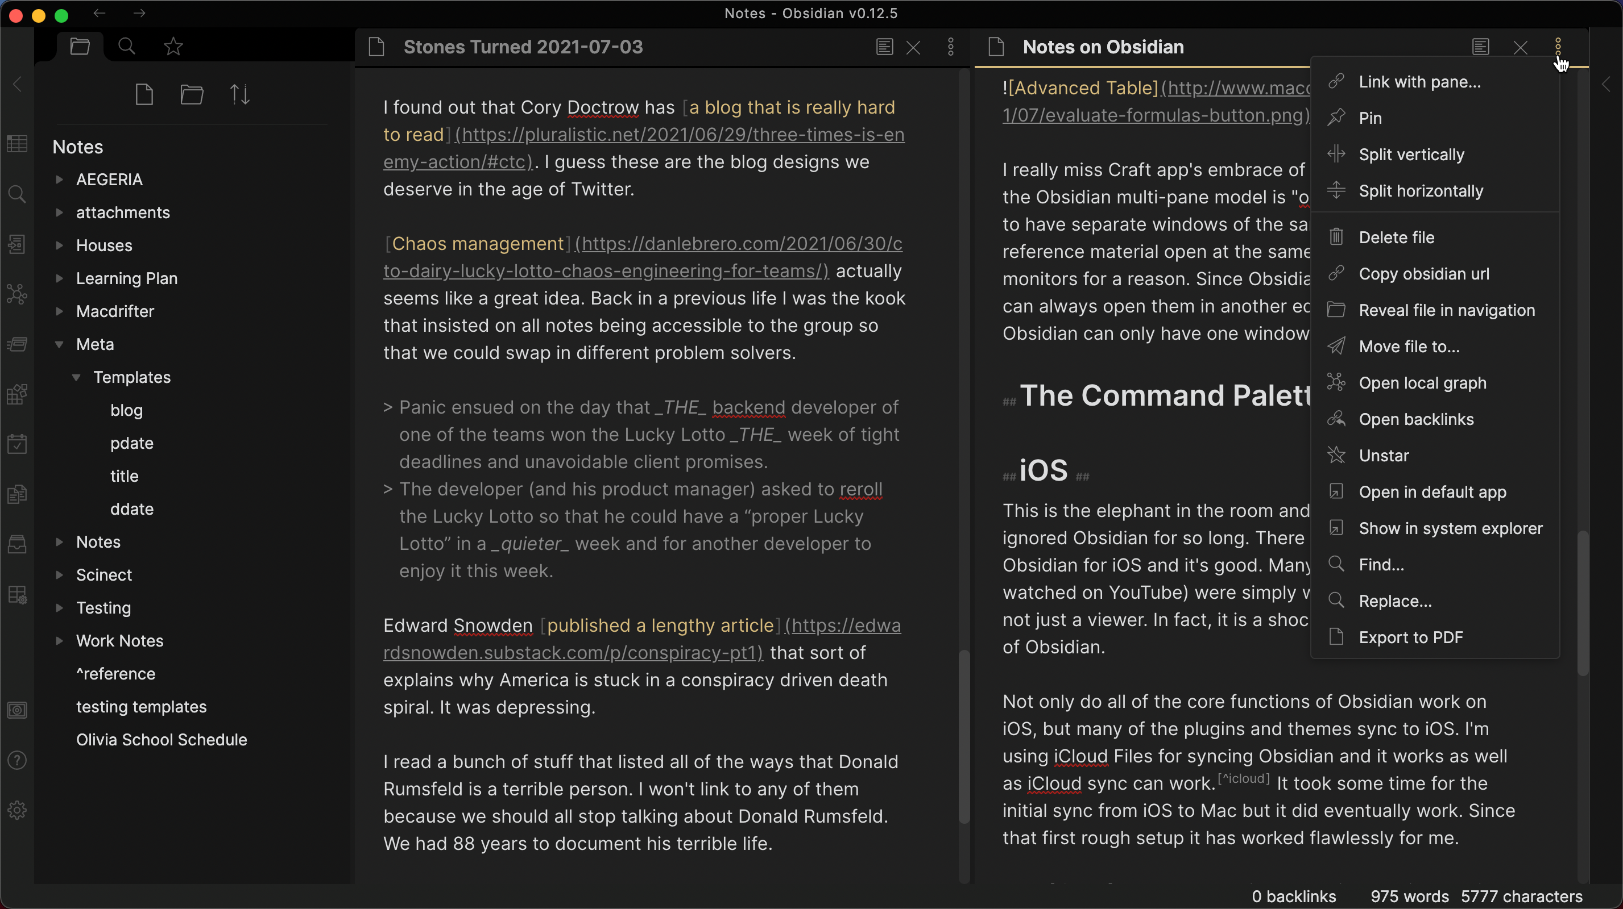
Task: Select Move file to... option
Action: point(1435,347)
